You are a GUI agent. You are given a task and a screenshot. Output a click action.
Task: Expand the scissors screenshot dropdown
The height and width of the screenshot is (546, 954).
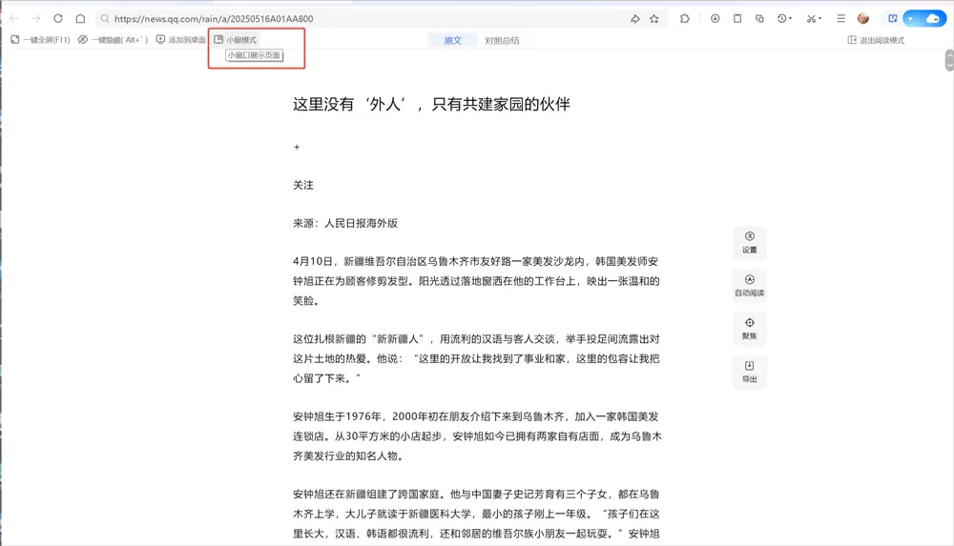click(820, 19)
